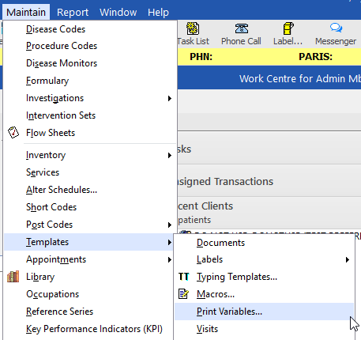Open the Window menu
This screenshot has height=340, width=361.
tap(118, 12)
